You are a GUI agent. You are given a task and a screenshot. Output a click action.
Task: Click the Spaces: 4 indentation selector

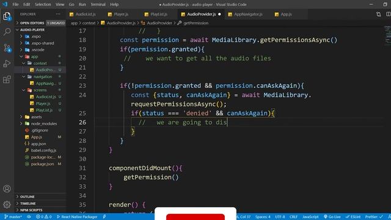point(263,217)
